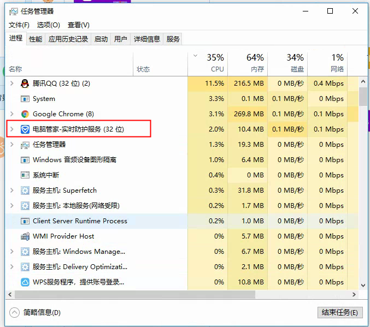
Task: Switch to the 启动 tab
Action: point(101,39)
